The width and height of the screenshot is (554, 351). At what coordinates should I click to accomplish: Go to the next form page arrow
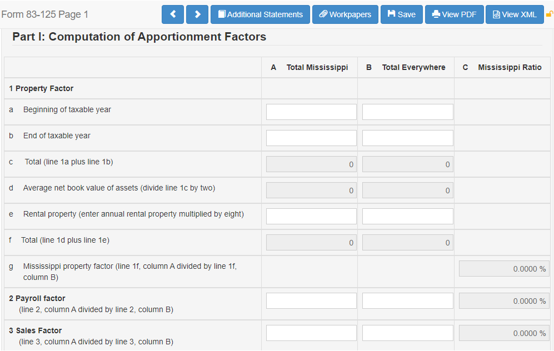pos(197,14)
